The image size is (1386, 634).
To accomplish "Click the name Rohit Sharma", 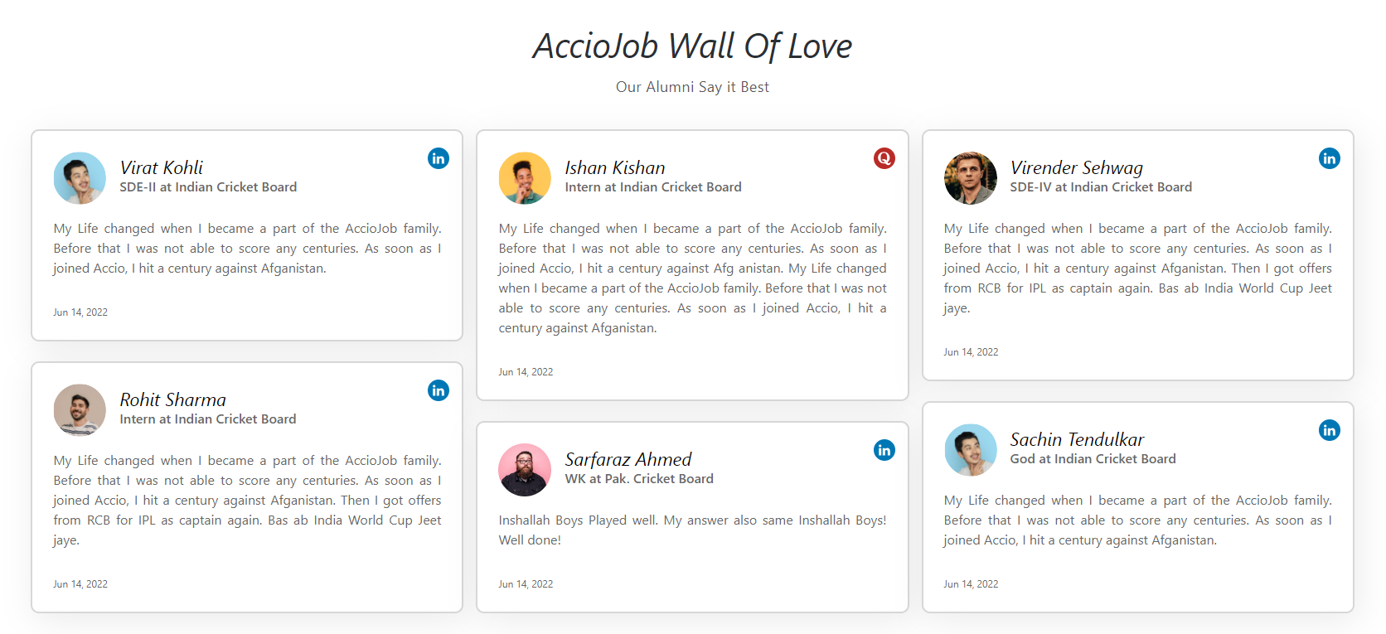I will click(x=172, y=399).
